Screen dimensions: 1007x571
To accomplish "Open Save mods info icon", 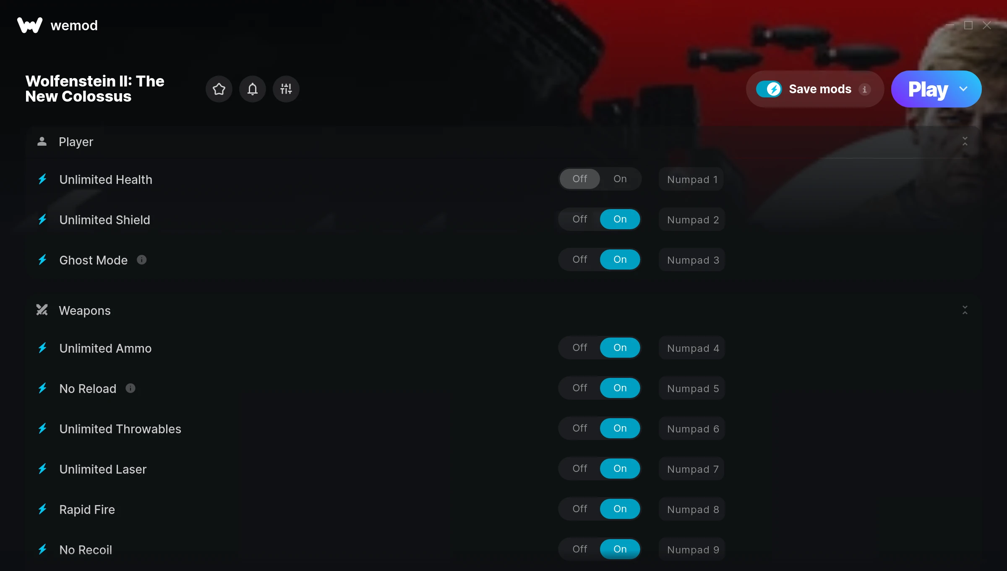I will tap(864, 89).
